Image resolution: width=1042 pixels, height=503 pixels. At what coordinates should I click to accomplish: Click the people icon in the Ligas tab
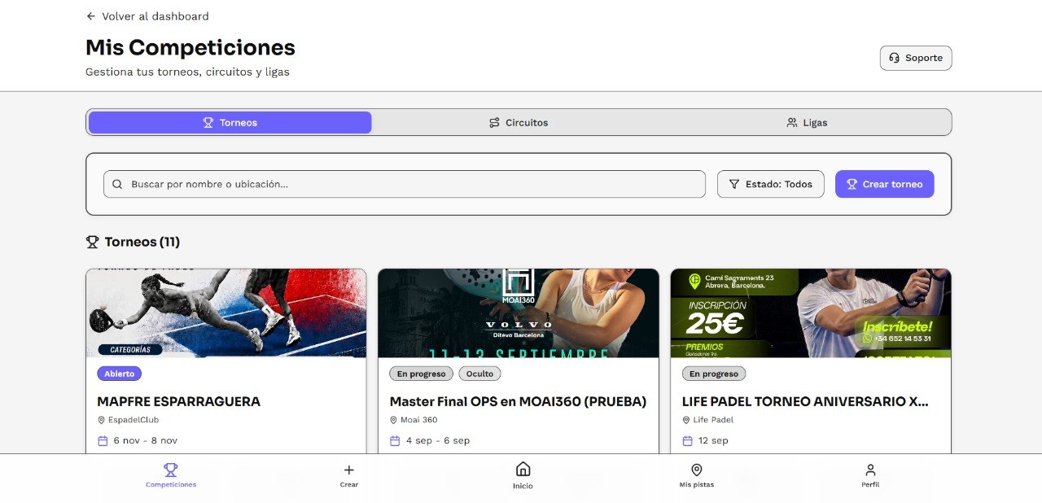pos(791,123)
